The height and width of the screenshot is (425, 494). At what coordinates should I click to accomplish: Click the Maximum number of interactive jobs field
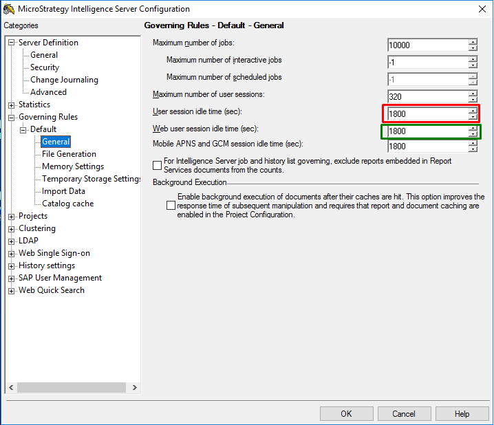(428, 63)
